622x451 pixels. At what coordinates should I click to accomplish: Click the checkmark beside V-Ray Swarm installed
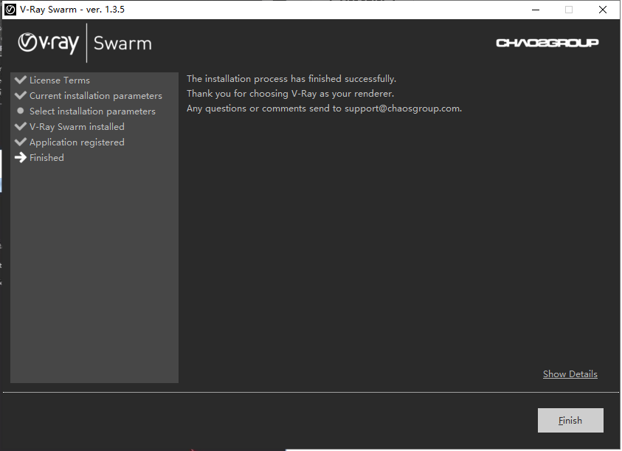point(20,126)
